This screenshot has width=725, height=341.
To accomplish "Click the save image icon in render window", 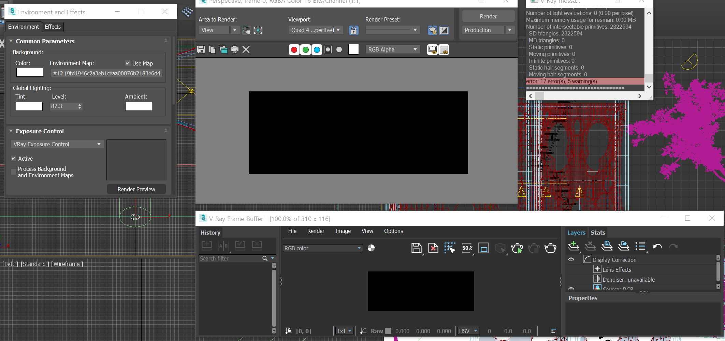I will pos(201,49).
